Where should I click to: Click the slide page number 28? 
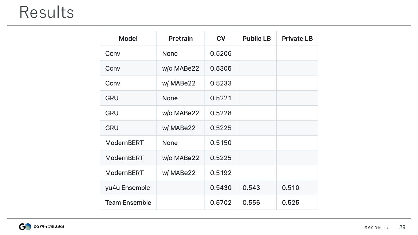tap(402, 227)
